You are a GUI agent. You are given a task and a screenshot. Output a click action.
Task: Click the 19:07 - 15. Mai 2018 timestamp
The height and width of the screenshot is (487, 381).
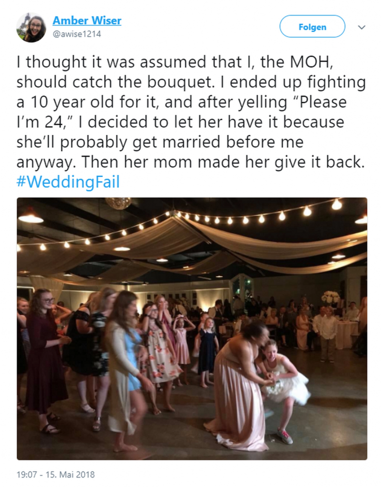pos(56,475)
